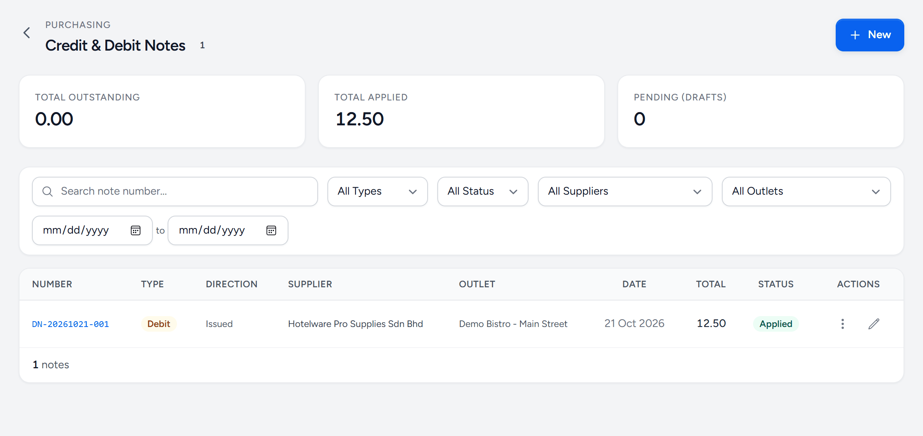Click the STATUS column header

tap(776, 284)
